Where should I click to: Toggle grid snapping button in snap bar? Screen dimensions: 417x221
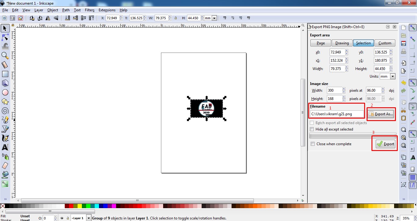pos(413,177)
